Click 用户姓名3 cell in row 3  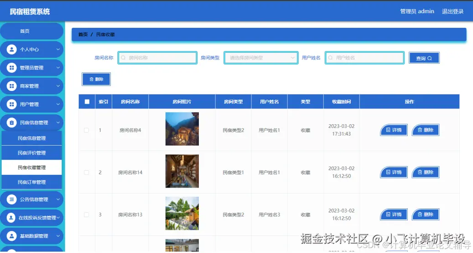tap(270, 215)
